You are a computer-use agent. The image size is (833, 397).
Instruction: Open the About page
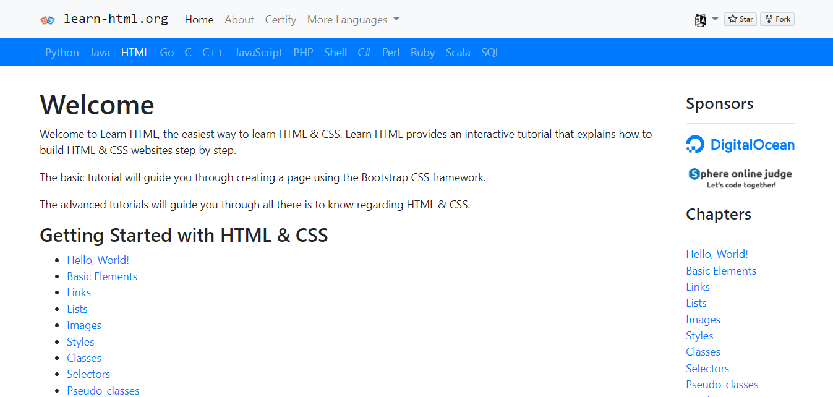click(239, 20)
